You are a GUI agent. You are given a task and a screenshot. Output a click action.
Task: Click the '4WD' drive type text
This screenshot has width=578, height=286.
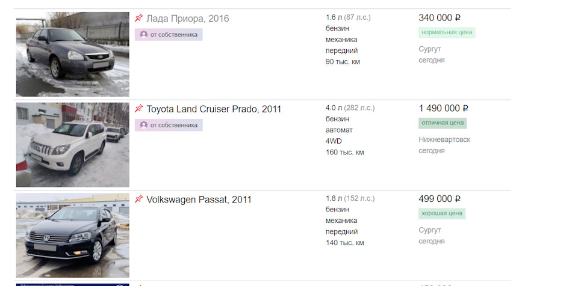tap(334, 141)
